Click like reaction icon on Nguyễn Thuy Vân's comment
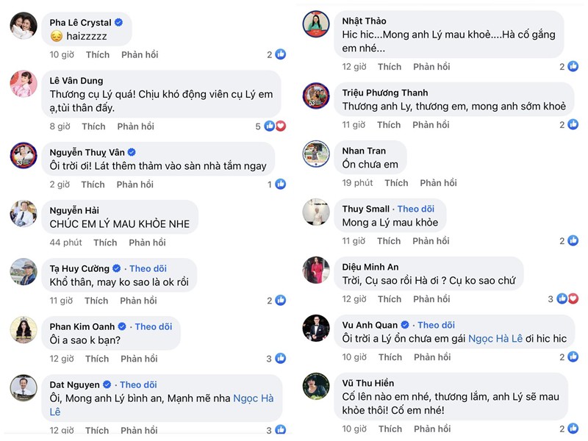This screenshot has height=441, width=588. coord(280,184)
